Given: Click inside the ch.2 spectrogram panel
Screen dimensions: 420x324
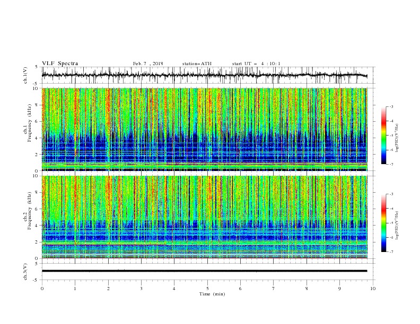Looking at the screenshot, I should click(204, 217).
